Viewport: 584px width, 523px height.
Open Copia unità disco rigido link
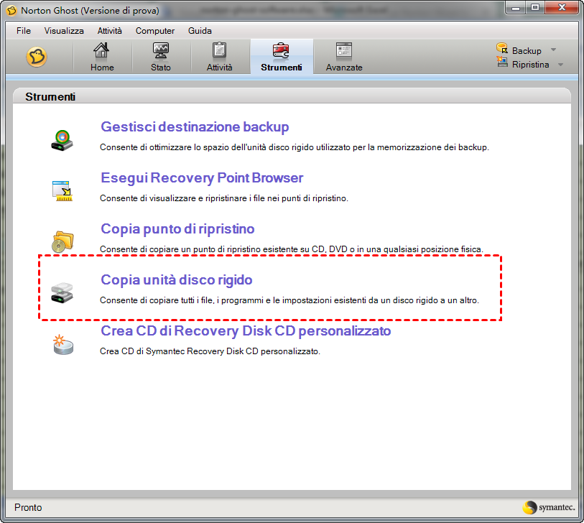coord(177,279)
